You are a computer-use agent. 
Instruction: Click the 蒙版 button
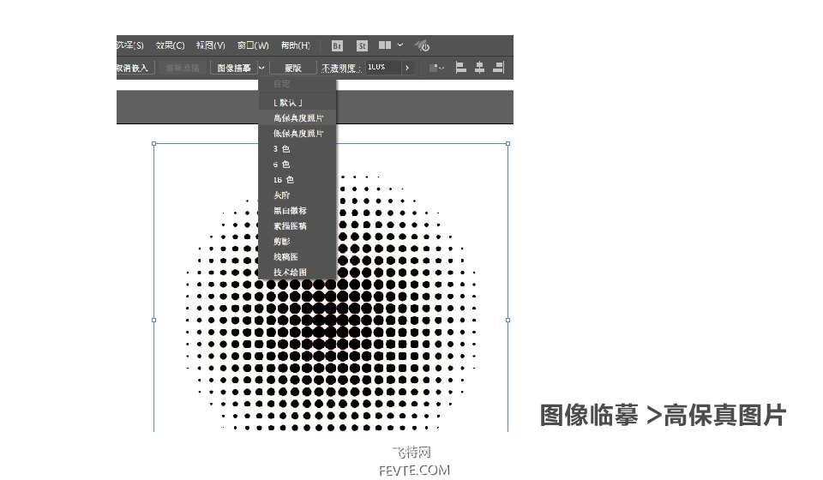click(293, 68)
